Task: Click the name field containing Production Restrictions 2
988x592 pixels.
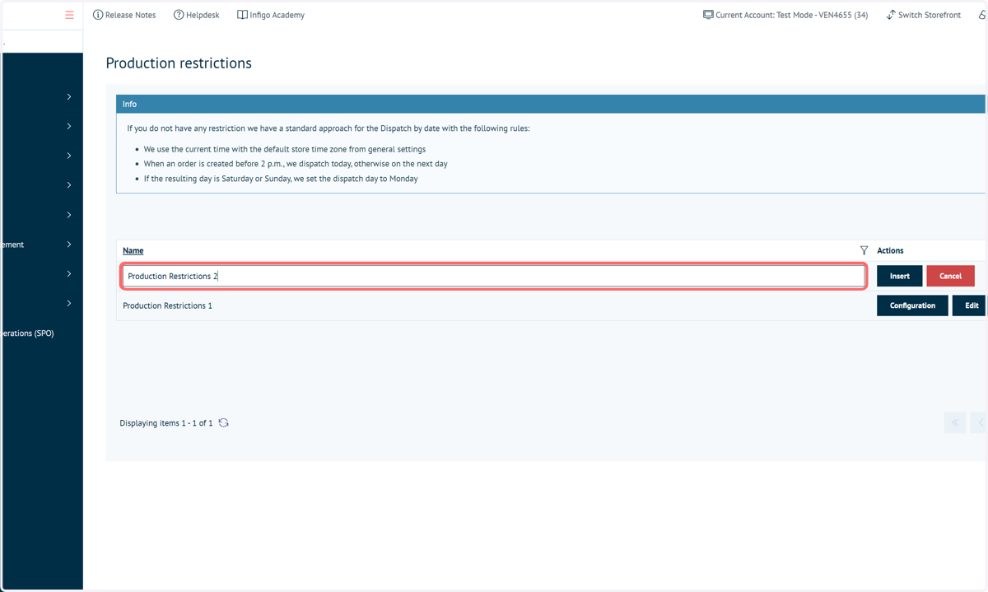Action: point(493,276)
